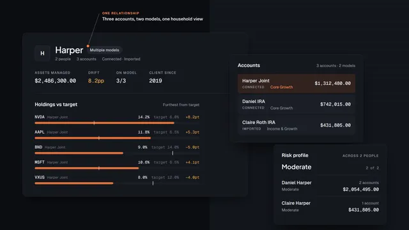The height and width of the screenshot is (230, 409).
Task: Click the 2 of 2 count
Action: [372, 168]
